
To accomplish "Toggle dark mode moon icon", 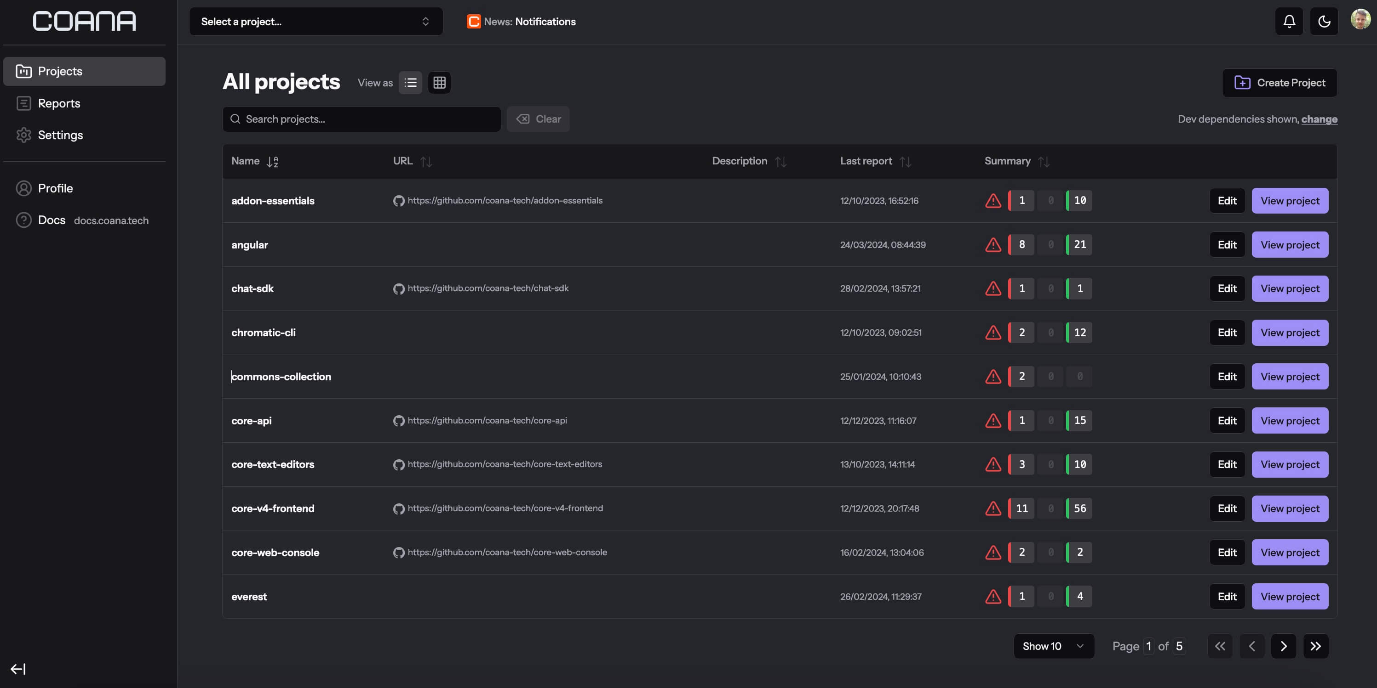I will pos(1323,21).
